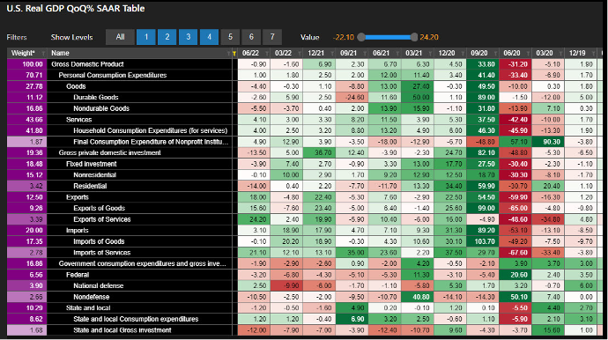Enable Show Levels button 5
This screenshot has width=608, height=340.
pyautogui.click(x=230, y=37)
